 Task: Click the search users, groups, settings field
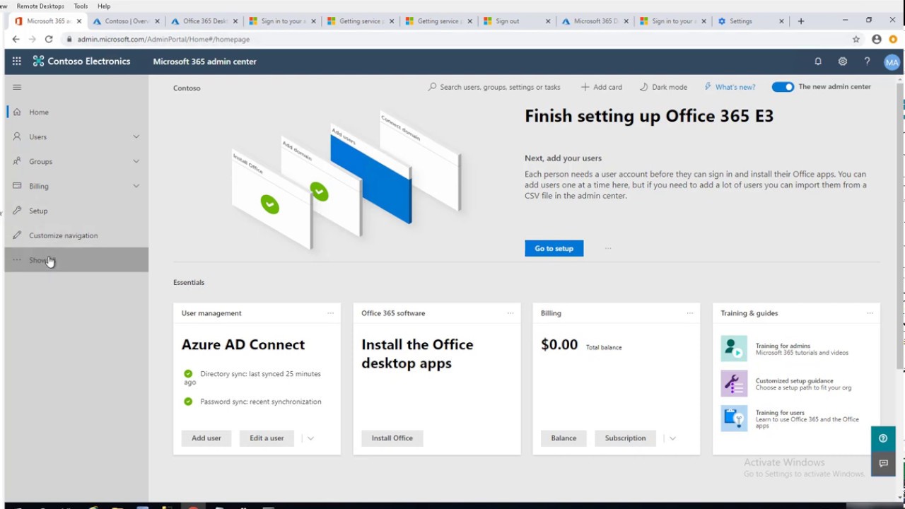494,87
